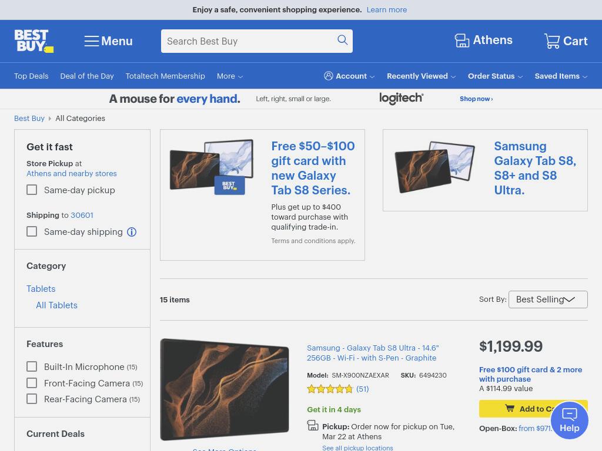Screen dimensions: 602x451
Task: Open All Tablets category link
Action: point(56,305)
